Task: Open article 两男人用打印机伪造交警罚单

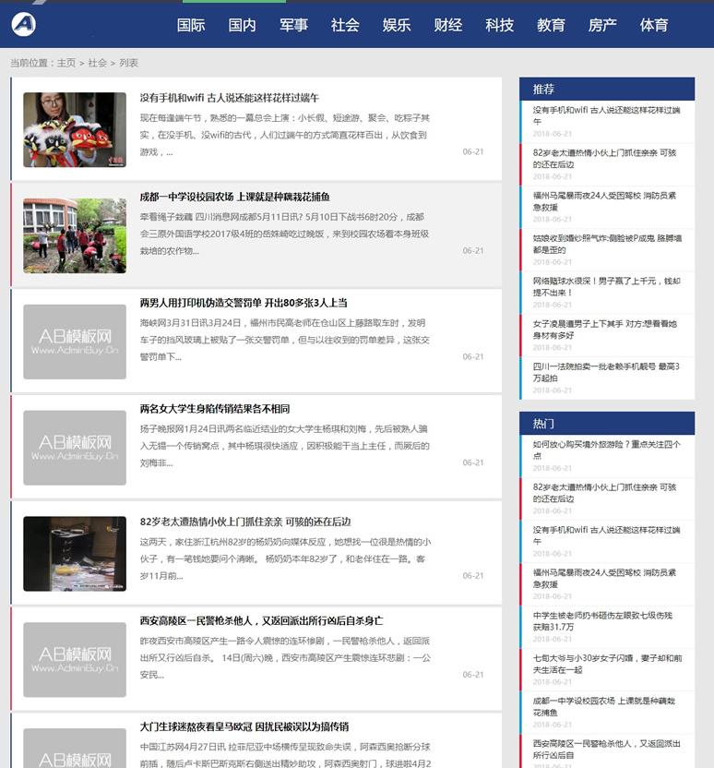Action: [x=244, y=303]
